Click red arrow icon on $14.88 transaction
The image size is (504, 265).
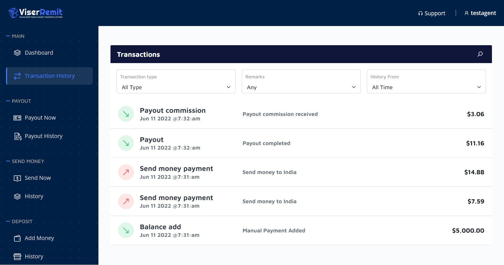(x=126, y=172)
